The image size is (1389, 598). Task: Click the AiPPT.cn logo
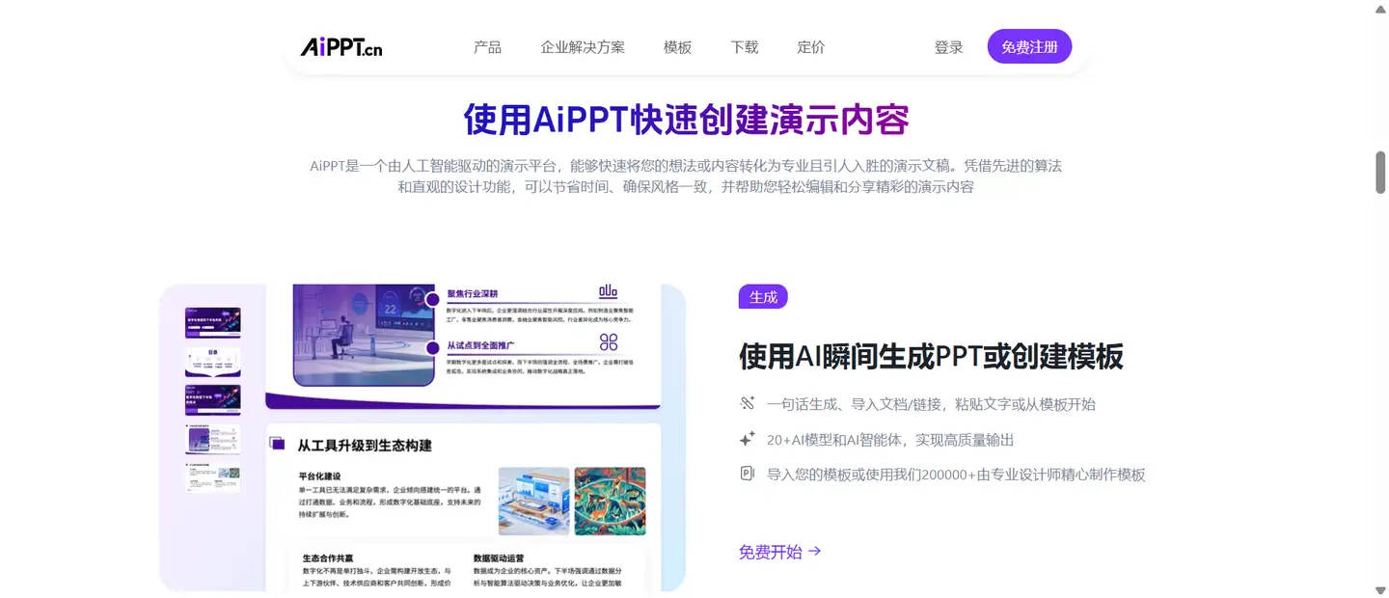341,46
